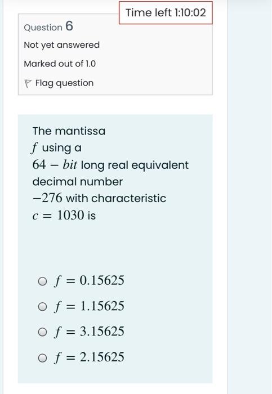
Task: Click the answer label text 3.15625
Action: (102, 331)
